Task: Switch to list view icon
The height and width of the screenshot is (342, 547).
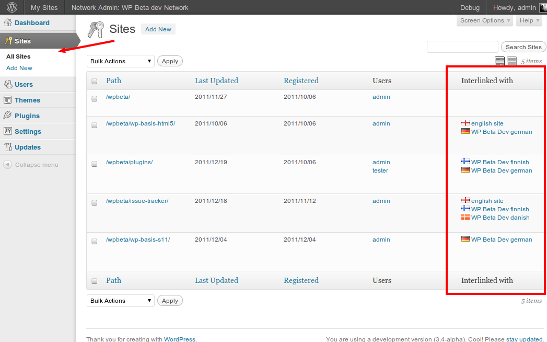Action: [x=499, y=61]
